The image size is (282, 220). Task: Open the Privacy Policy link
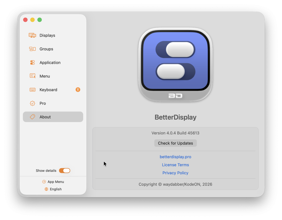coord(175,173)
